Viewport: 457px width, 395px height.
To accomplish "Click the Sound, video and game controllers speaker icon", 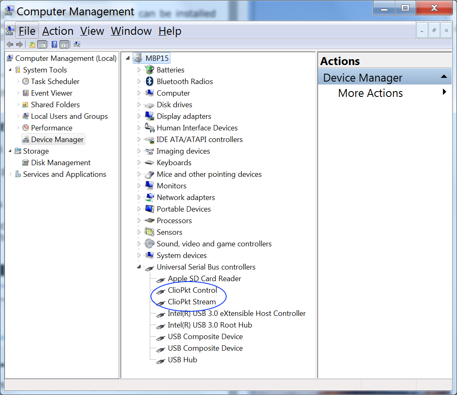I will (x=150, y=243).
